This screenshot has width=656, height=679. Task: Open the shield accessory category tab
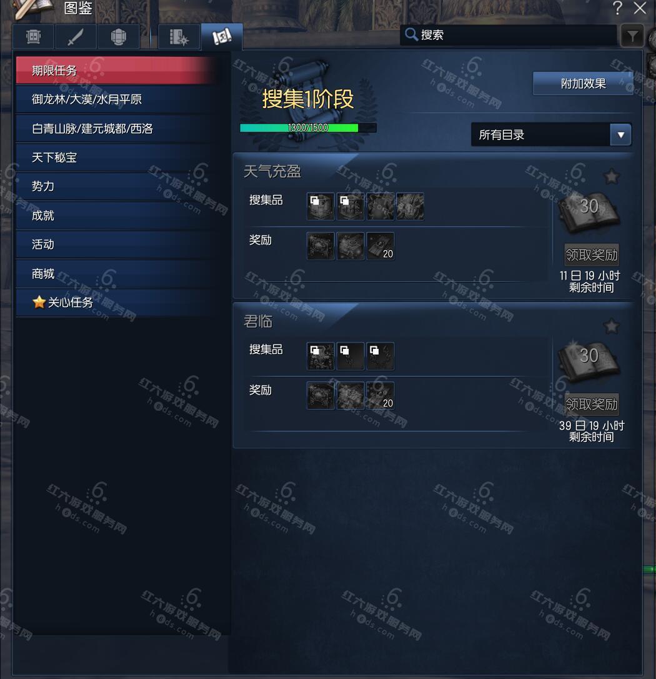tap(118, 37)
